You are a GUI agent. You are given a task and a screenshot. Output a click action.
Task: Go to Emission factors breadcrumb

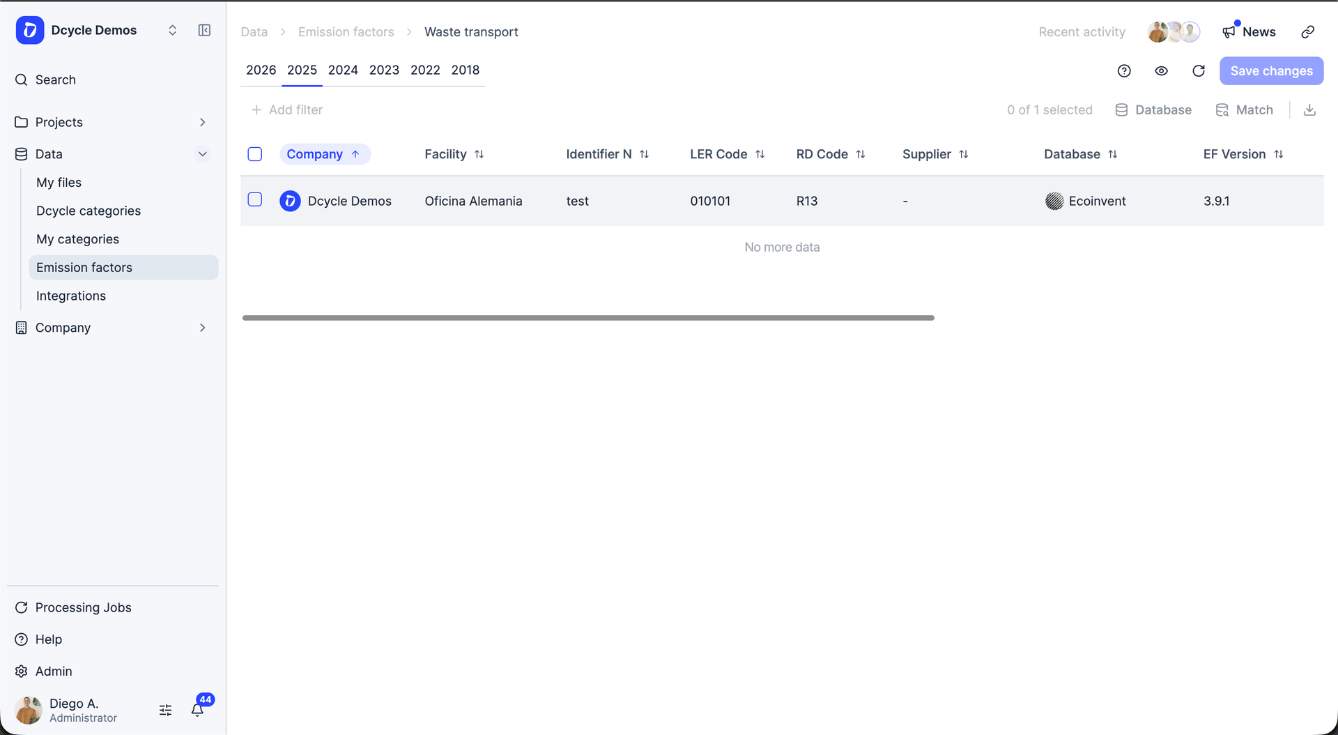tap(346, 32)
